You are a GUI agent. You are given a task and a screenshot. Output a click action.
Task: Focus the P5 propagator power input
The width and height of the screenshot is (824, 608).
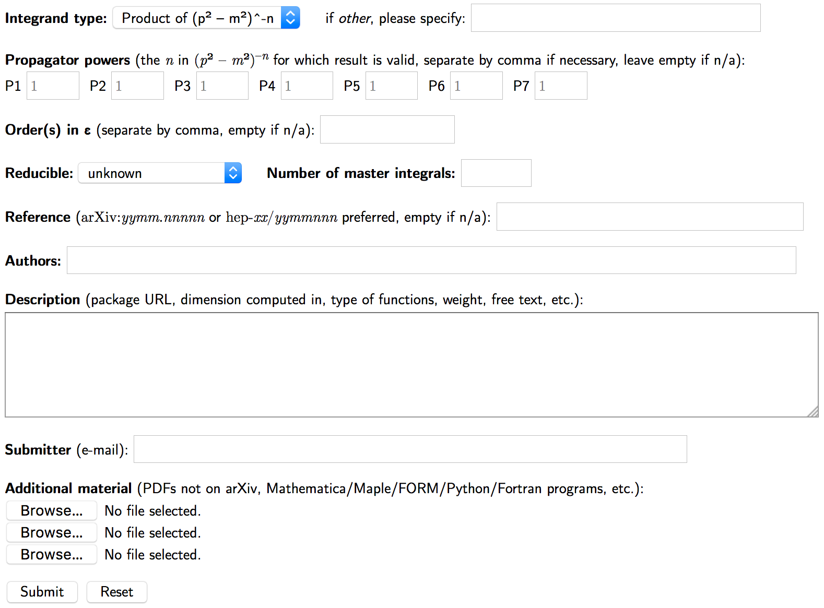[391, 86]
